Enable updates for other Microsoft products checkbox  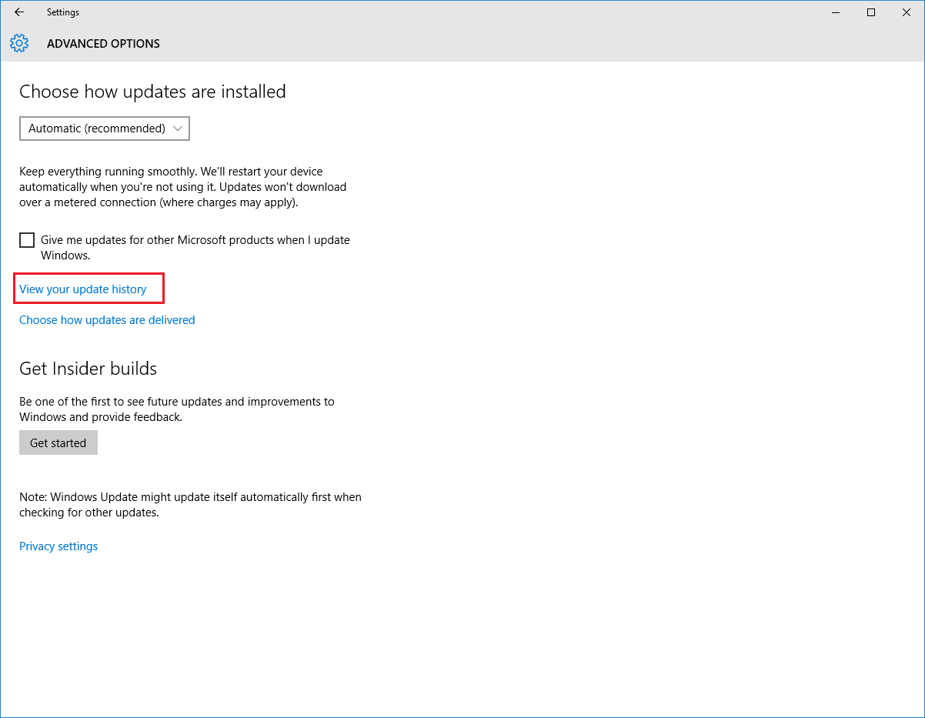click(27, 240)
